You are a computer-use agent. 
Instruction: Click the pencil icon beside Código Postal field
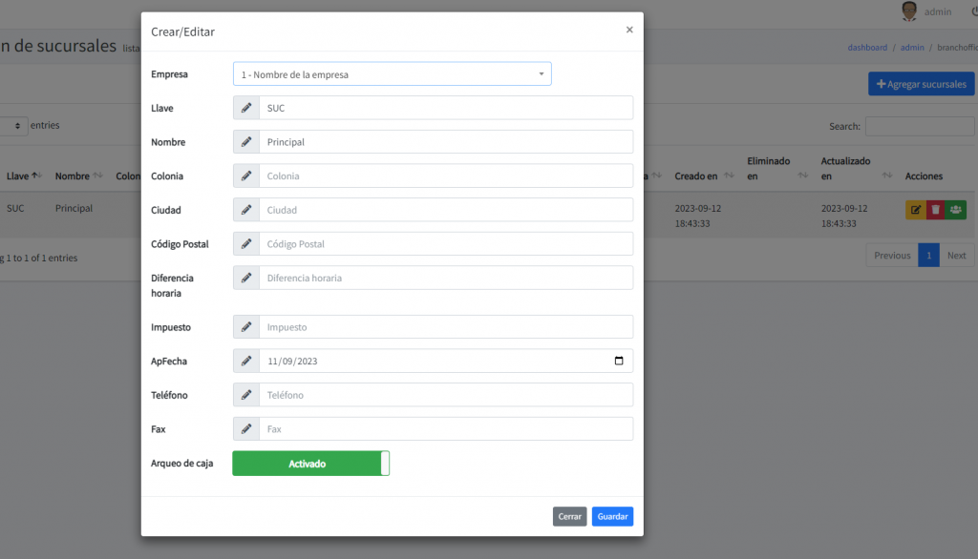click(x=246, y=244)
